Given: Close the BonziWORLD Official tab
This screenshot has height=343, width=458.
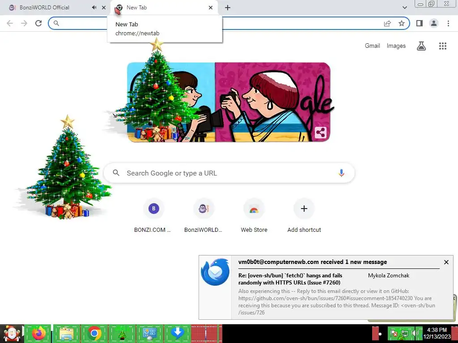Looking at the screenshot, I should point(104,8).
